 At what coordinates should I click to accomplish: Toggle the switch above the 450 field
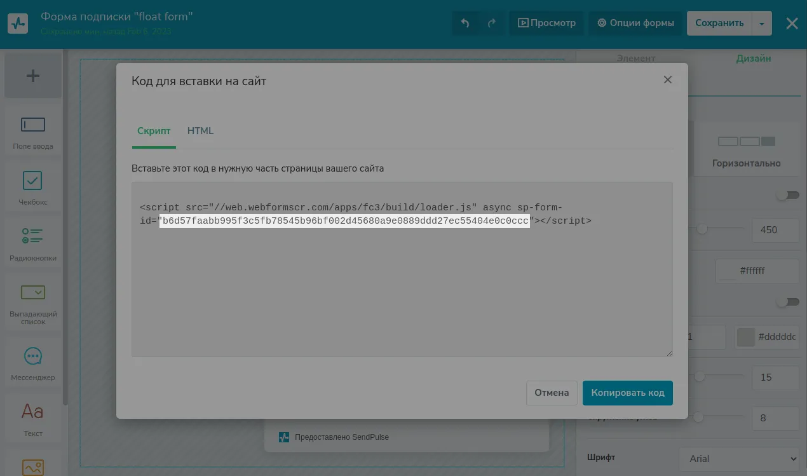pos(788,195)
